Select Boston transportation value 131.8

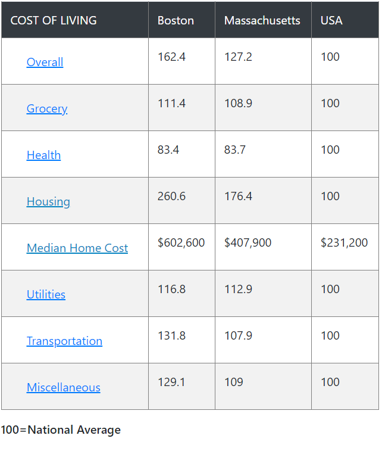171,335
